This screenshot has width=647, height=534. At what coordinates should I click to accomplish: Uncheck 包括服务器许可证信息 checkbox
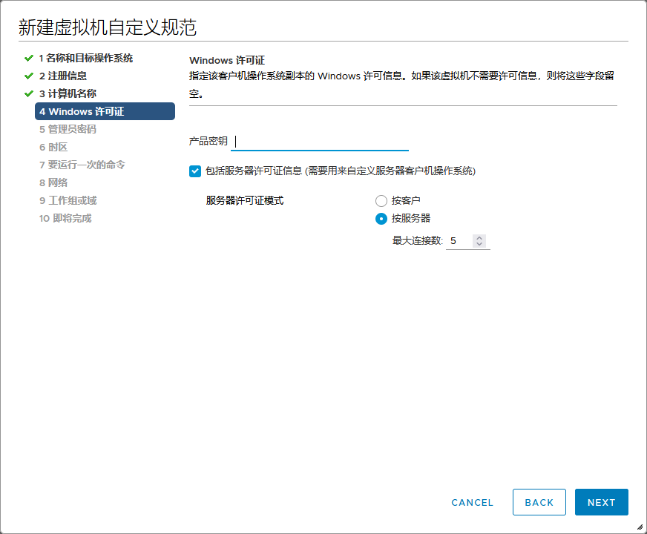point(195,171)
